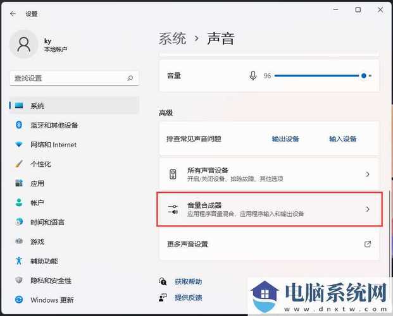The width and height of the screenshot is (393, 316).
Task: Click the volume mixer icon
Action: 173,209
